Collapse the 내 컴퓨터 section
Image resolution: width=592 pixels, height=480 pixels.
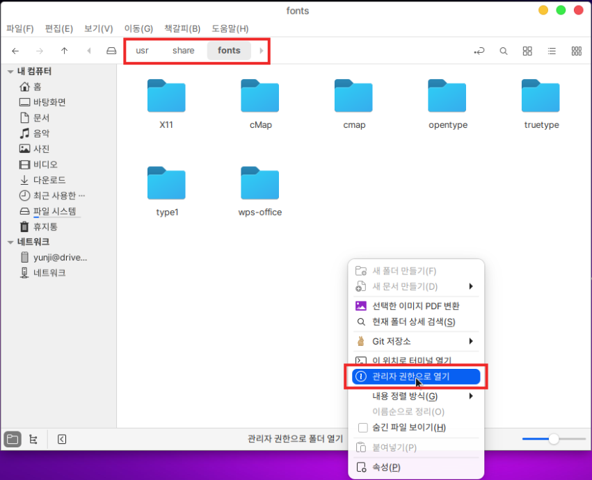pos(10,72)
